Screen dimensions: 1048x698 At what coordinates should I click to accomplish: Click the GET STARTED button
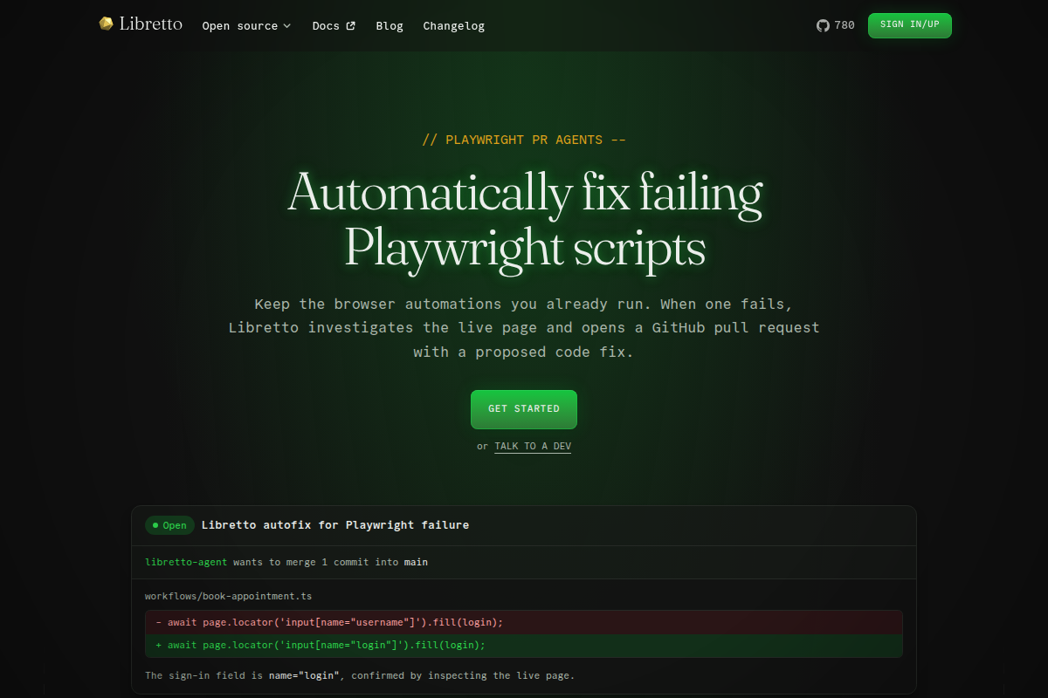(x=524, y=409)
